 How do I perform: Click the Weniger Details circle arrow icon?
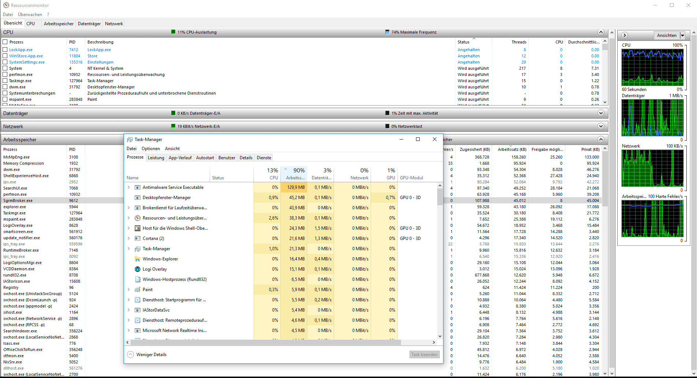[131, 355]
